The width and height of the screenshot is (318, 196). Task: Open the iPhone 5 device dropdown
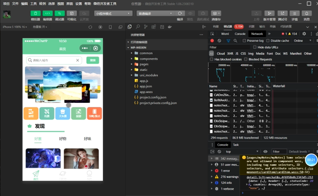click(15, 27)
